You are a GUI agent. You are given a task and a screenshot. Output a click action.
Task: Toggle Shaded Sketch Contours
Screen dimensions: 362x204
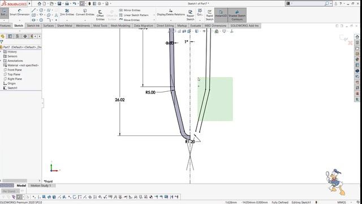point(237,15)
